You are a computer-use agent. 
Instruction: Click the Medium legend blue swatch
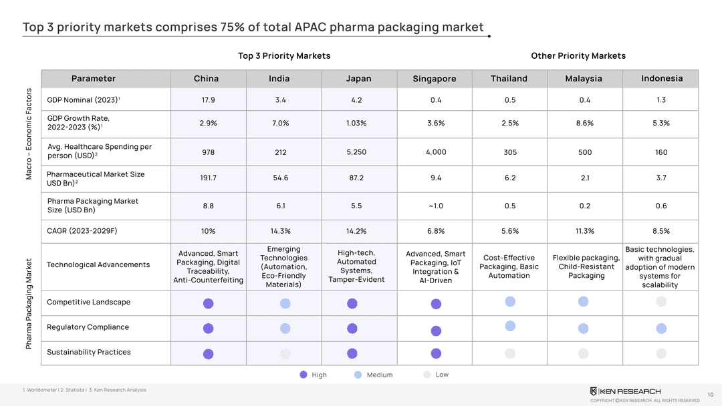click(x=358, y=375)
